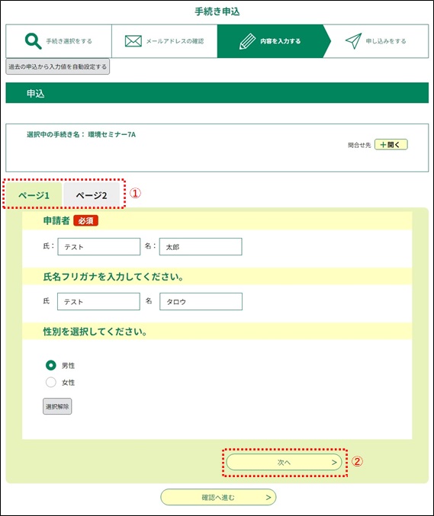Screen dimensions: 434x516
Task: Click the applicant 氏 field containing テスト
Action: 99,246
